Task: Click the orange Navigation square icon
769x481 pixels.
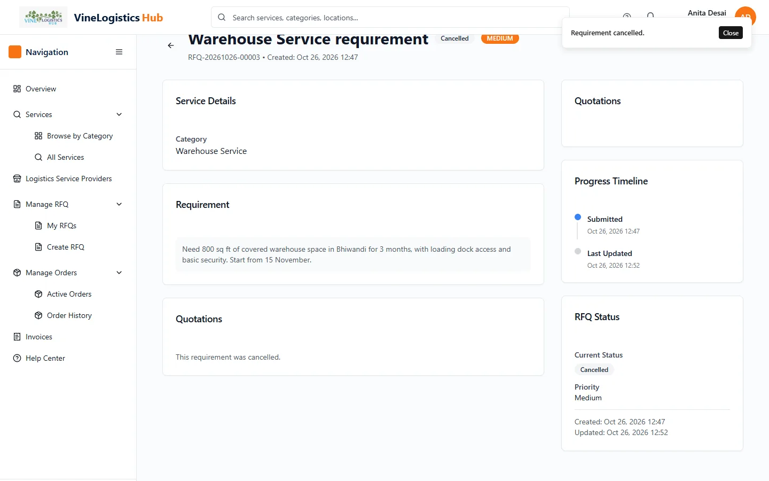Action: click(15, 52)
